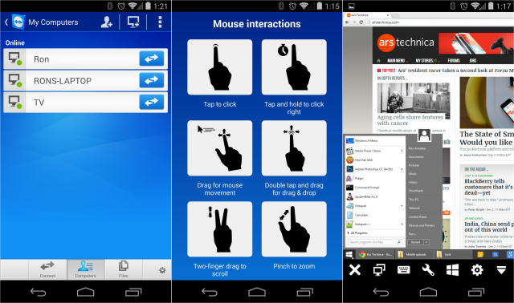Image resolution: width=514 pixels, height=303 pixels.
Task: Click the remote Windows Start button
Action: click(x=349, y=254)
